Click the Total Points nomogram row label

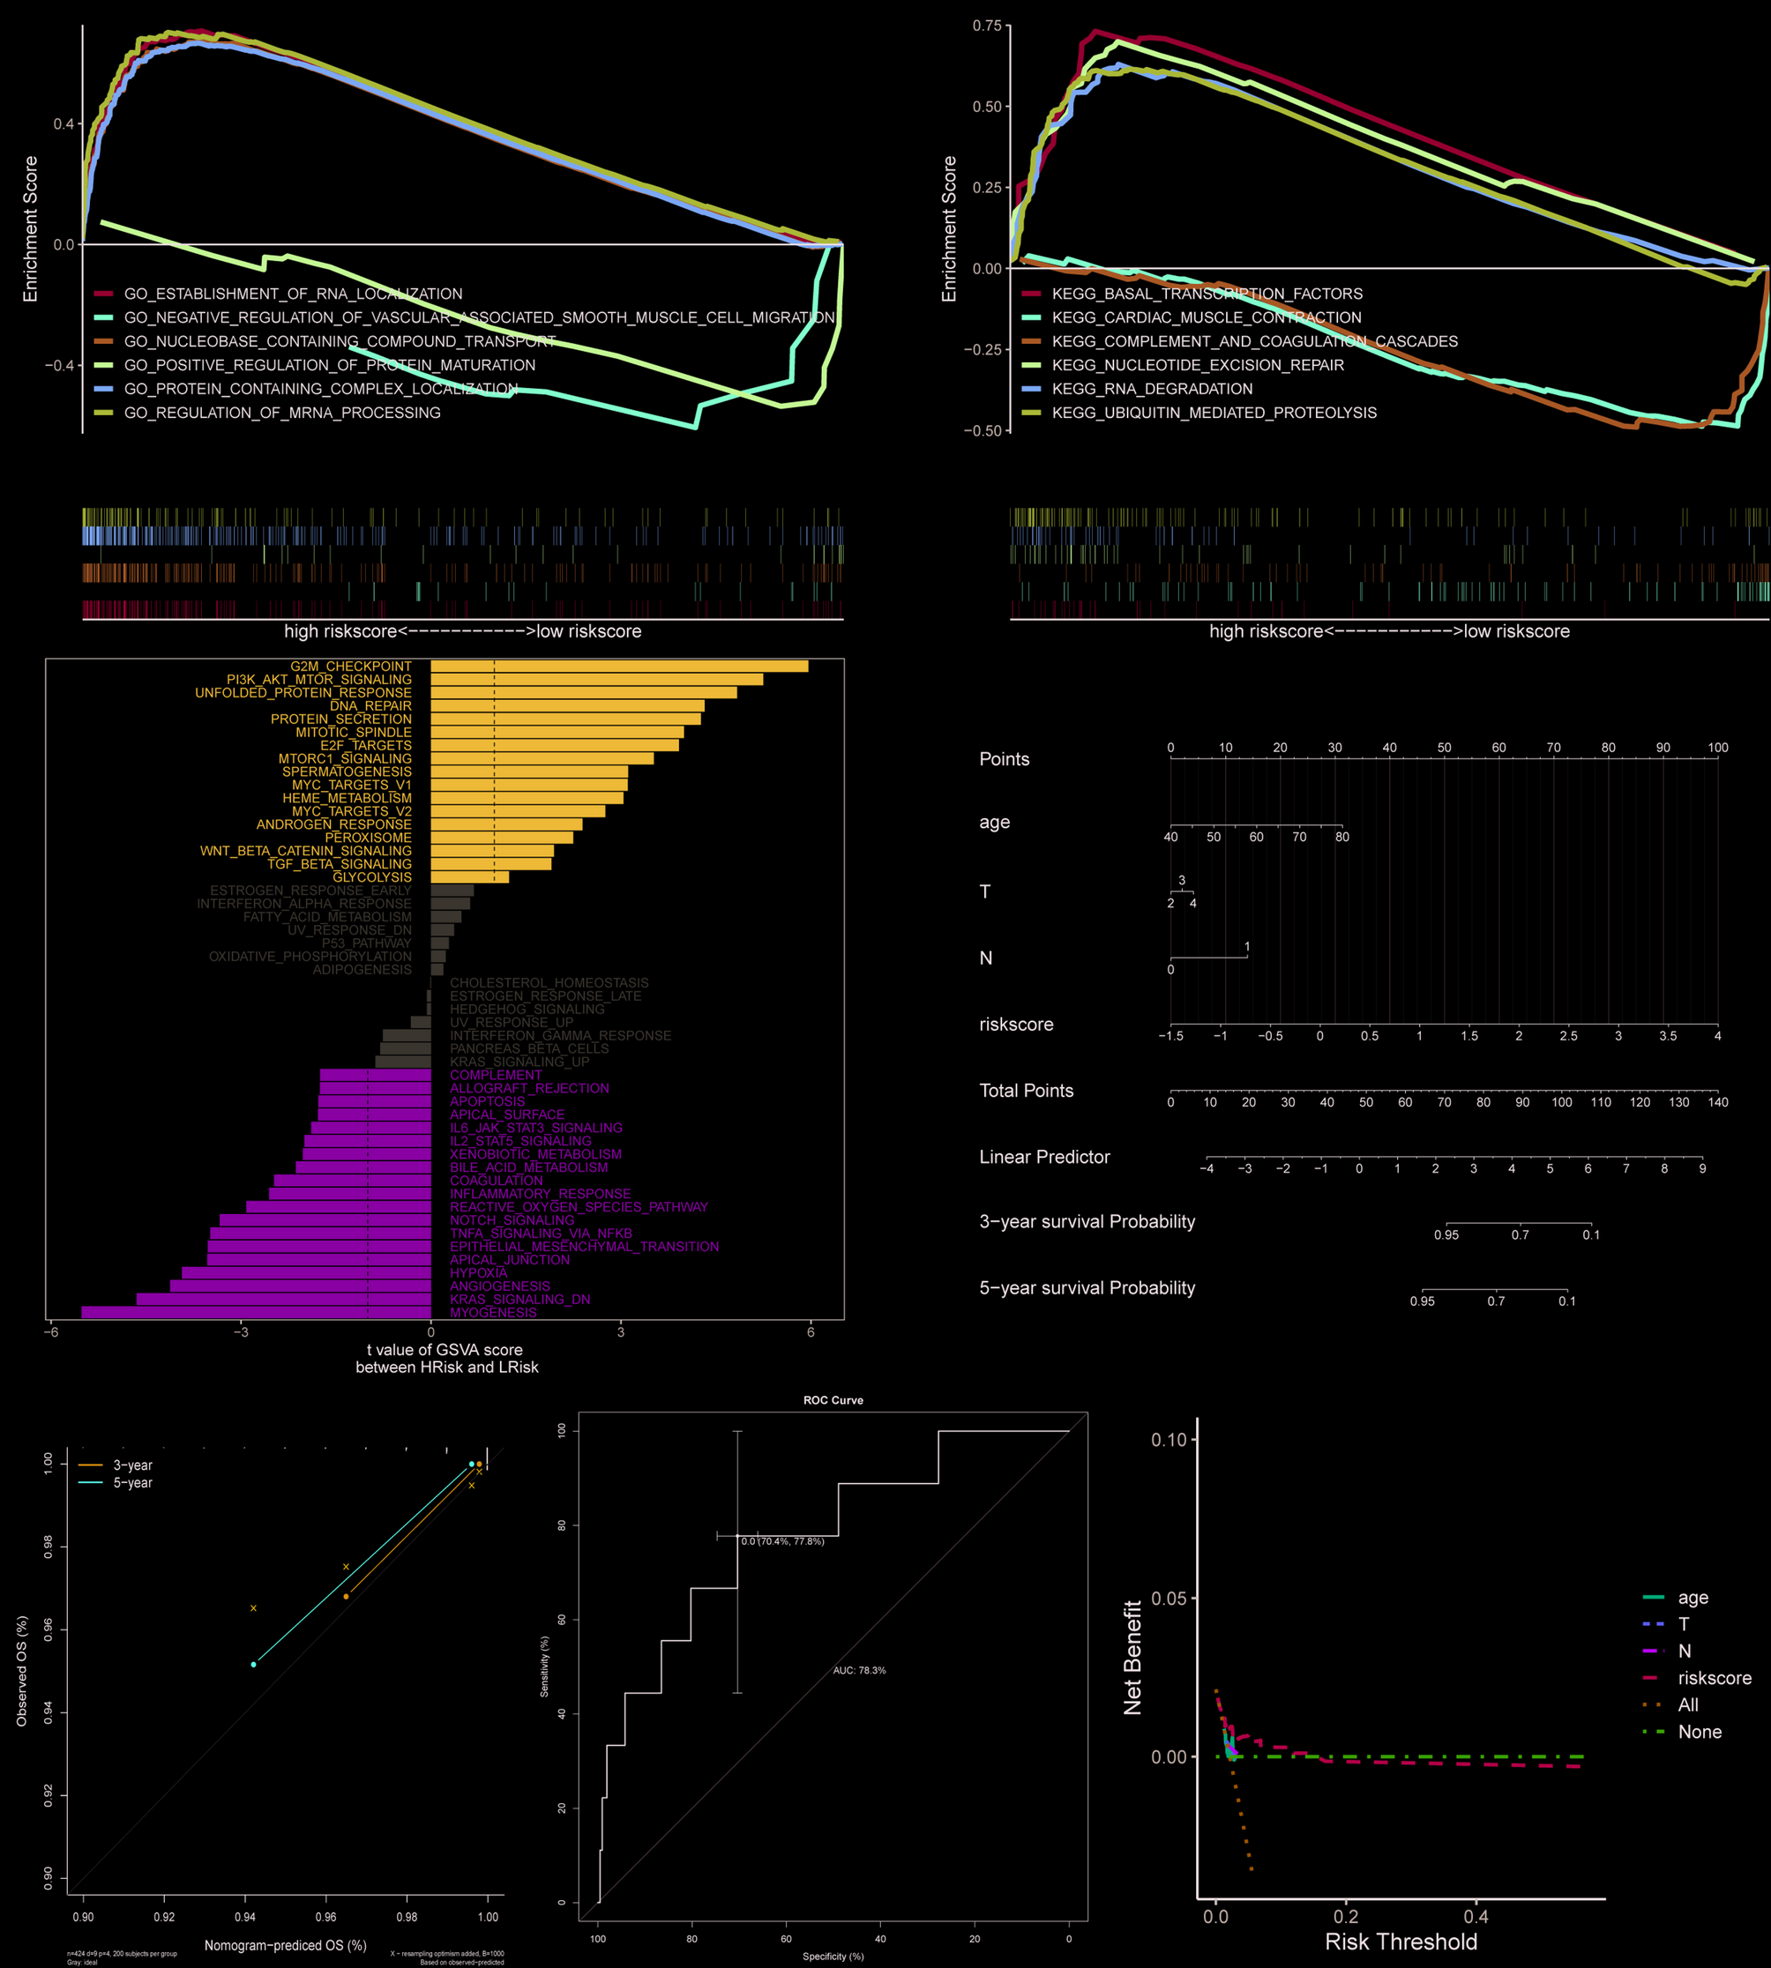[x=1026, y=1091]
